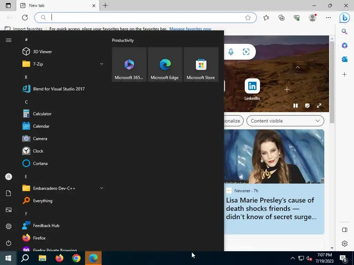Open the Lisa Marie Presley news article
This screenshot has width=354, height=265.
click(274, 181)
